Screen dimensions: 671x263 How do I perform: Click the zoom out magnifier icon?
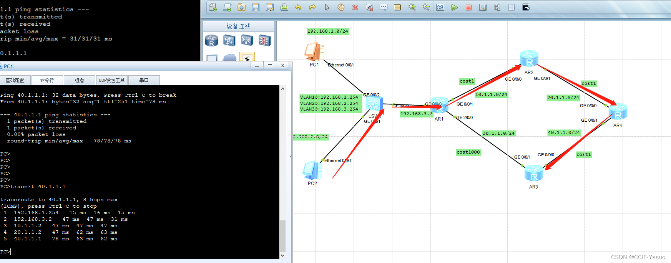coord(426,7)
